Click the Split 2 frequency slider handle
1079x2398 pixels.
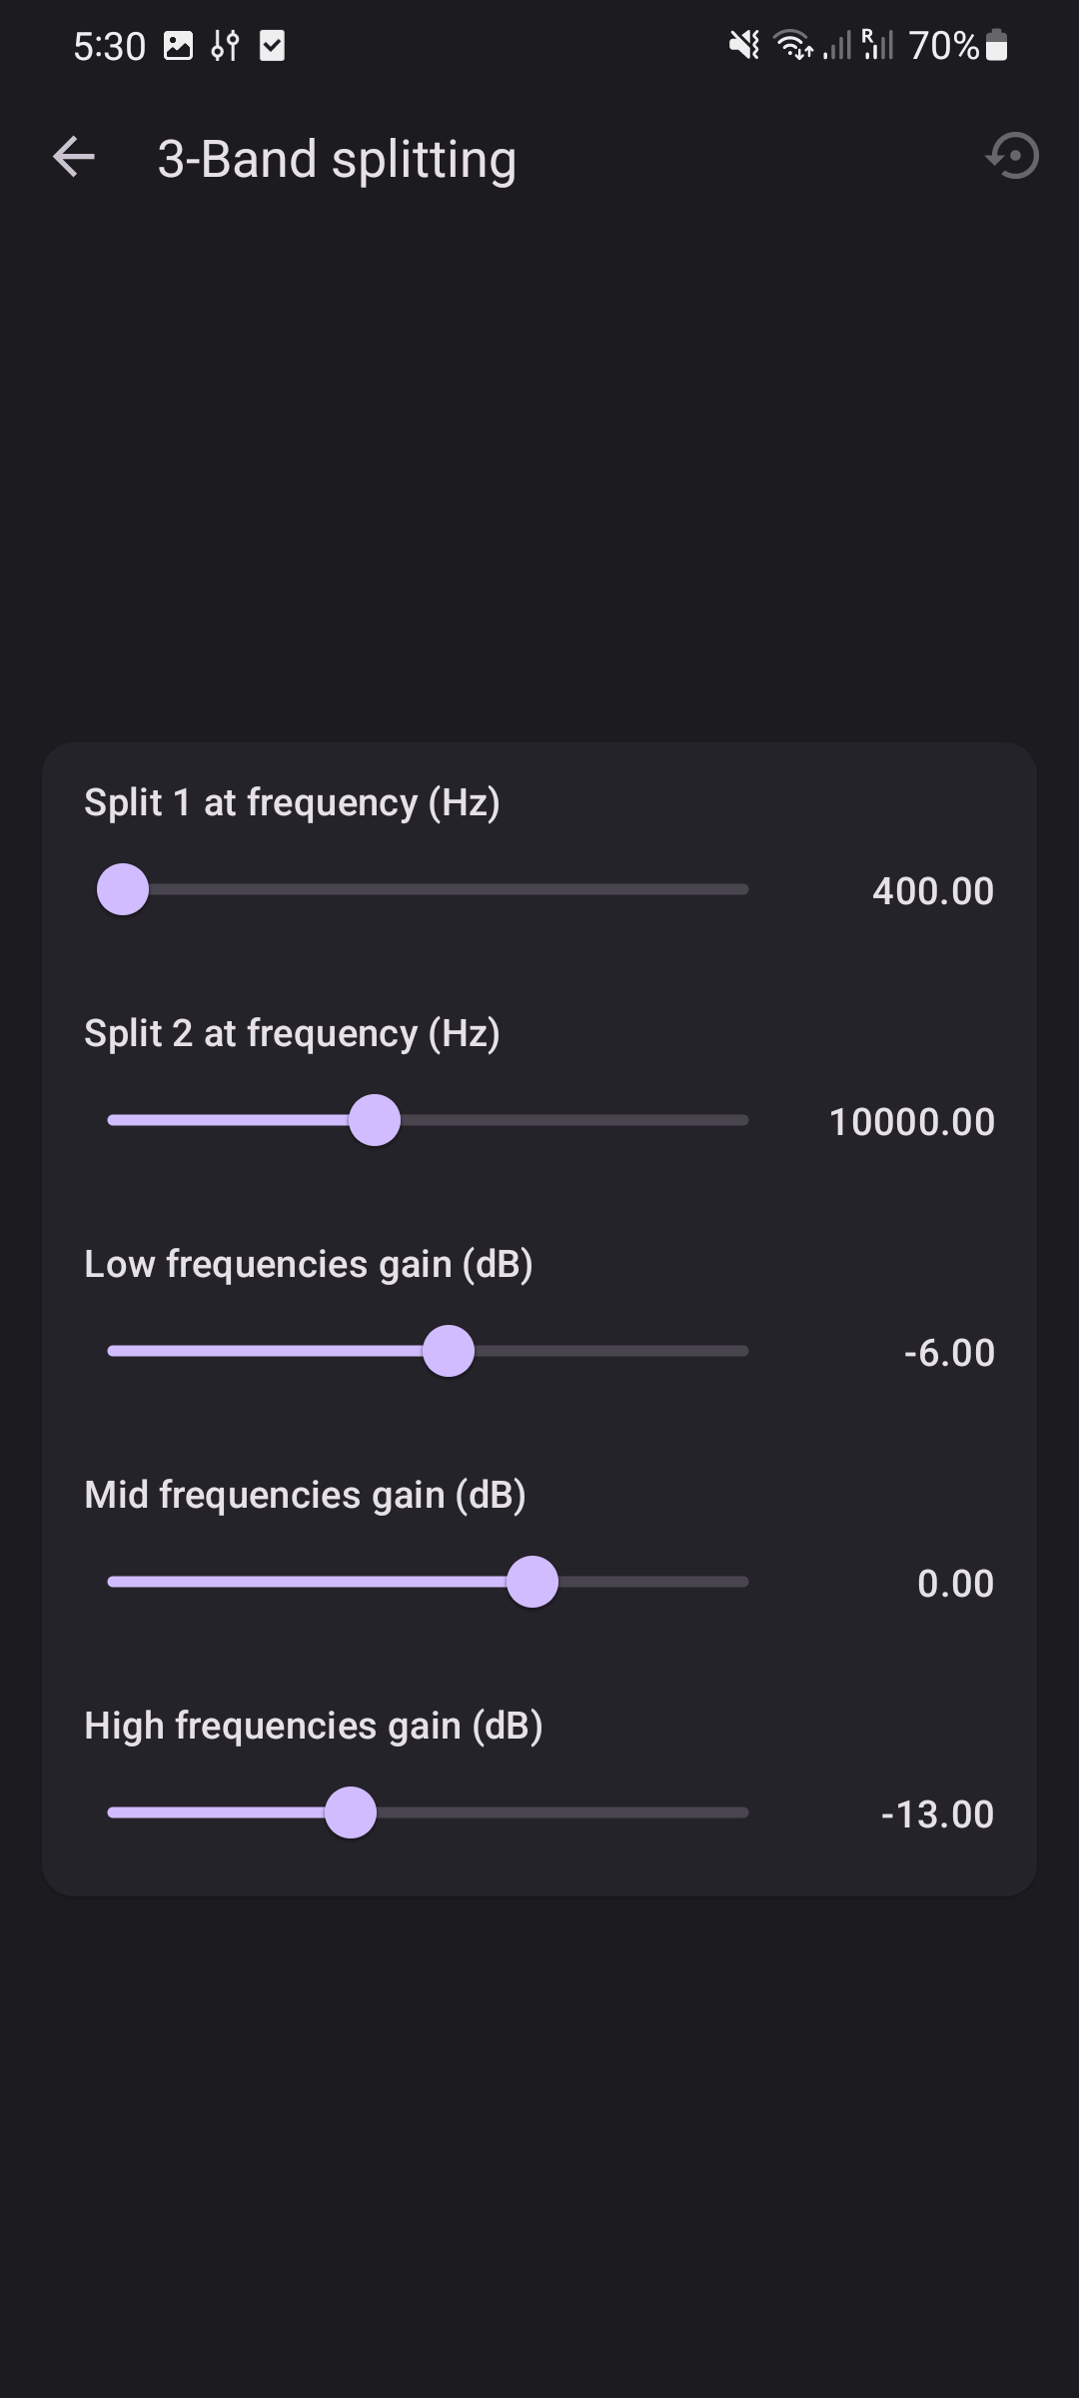pyautogui.click(x=375, y=1120)
